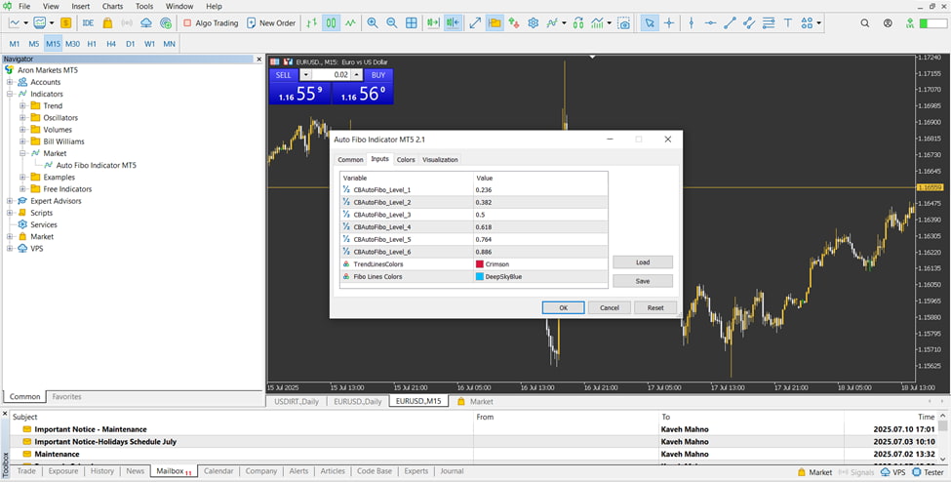
Task: Select the D1 timeframe
Action: point(131,44)
